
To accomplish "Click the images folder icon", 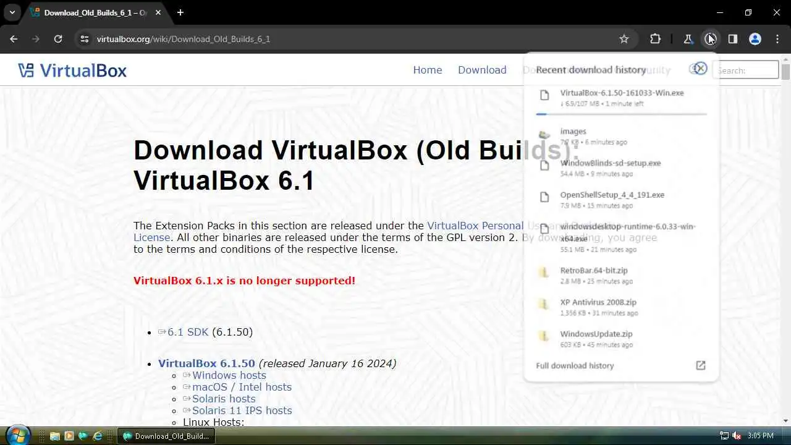I will click(x=544, y=135).
